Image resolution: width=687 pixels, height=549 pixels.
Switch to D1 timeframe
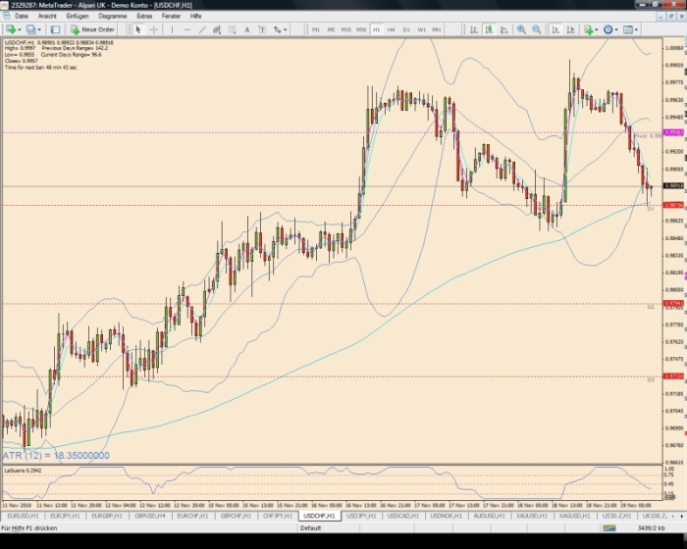(406, 29)
